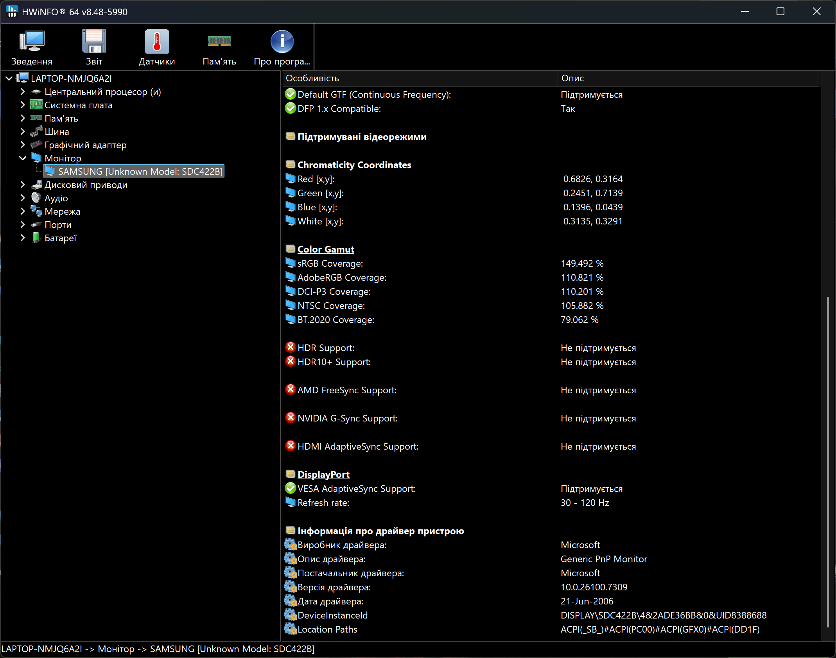The height and width of the screenshot is (658, 836).
Task: Minimize the HWiNFO window
Action: tap(745, 12)
